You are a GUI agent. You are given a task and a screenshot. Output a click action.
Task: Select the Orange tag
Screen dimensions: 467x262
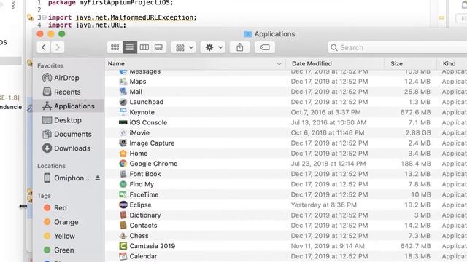pos(61,222)
